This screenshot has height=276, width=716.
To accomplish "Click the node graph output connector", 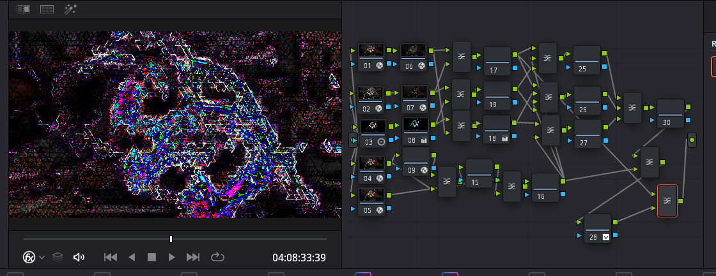I will click(x=692, y=140).
